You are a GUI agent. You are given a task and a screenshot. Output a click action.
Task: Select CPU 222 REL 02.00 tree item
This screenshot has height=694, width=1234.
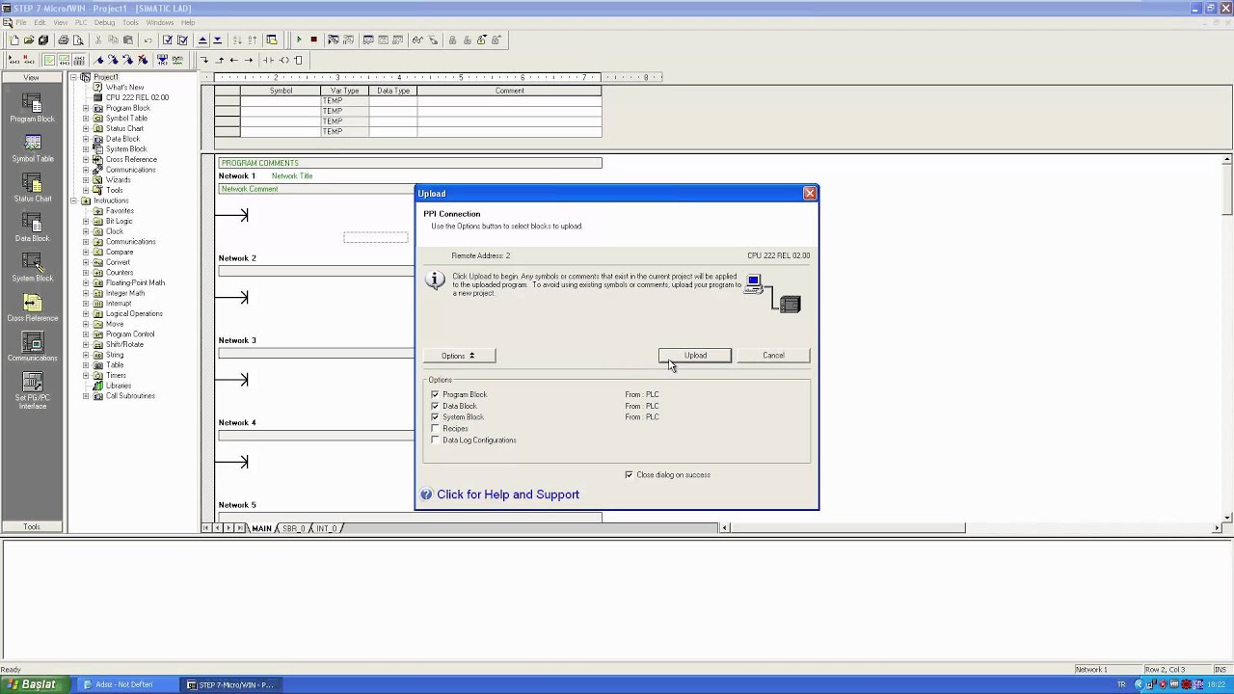[137, 97]
